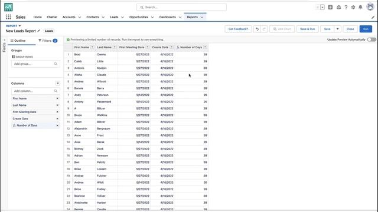The image size is (378, 212).
Task: Open the notifications bell
Action: click(360, 7)
